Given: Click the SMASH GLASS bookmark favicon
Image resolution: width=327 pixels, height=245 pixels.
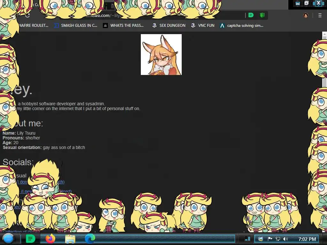Looking at the screenshot, I should point(56,26).
